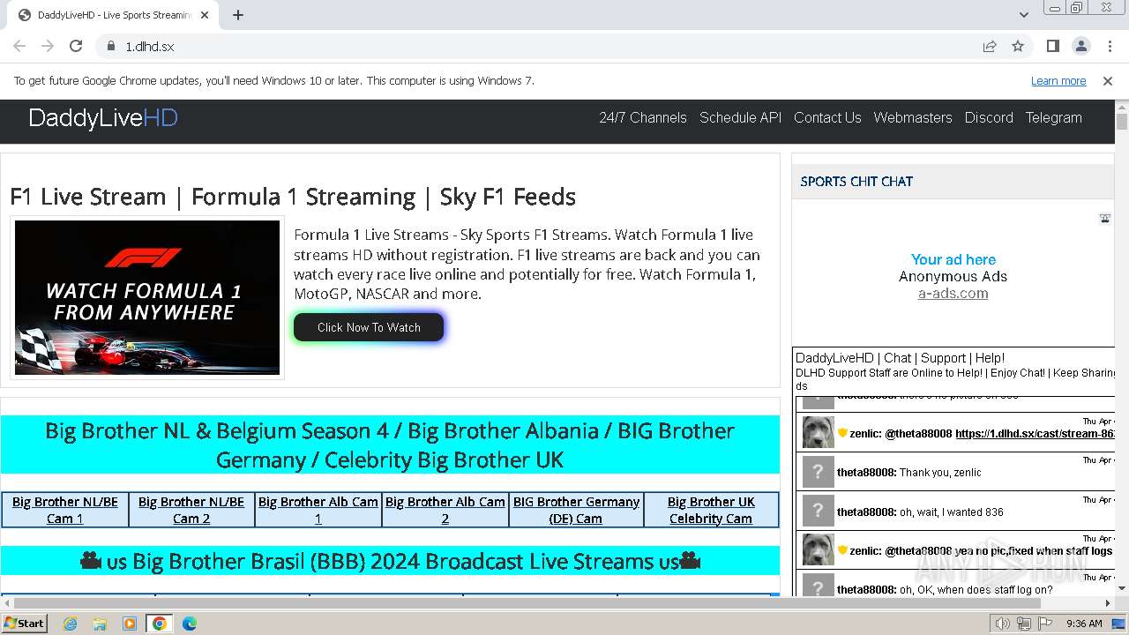Launch Internet Explorer from the taskbar
The width and height of the screenshot is (1129, 635).
pos(71,624)
